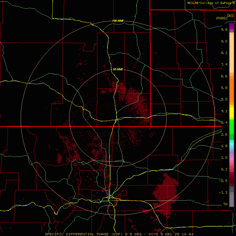The height and width of the screenshot is (236, 236).
Task: Click the -1.3 color scale value
Action: pyautogui.click(x=223, y=192)
